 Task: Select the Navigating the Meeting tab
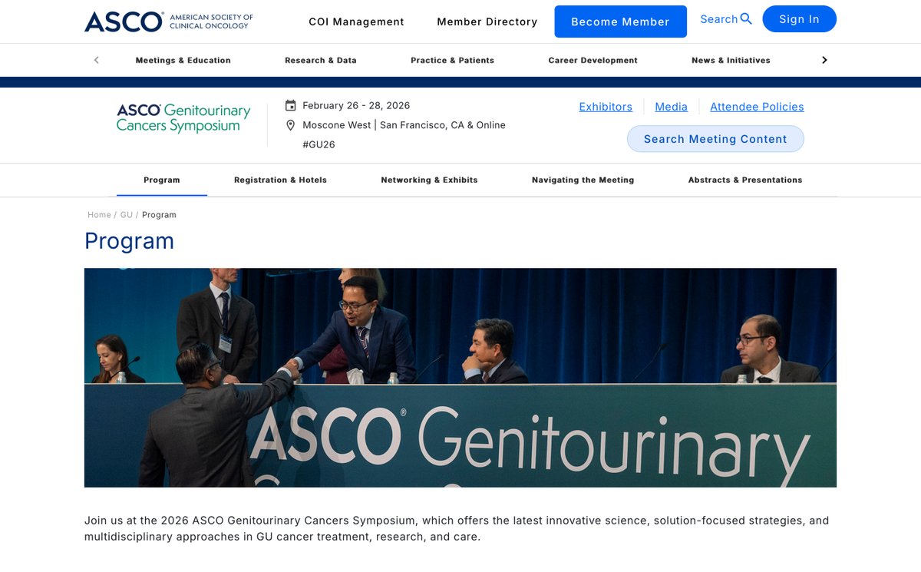click(583, 180)
